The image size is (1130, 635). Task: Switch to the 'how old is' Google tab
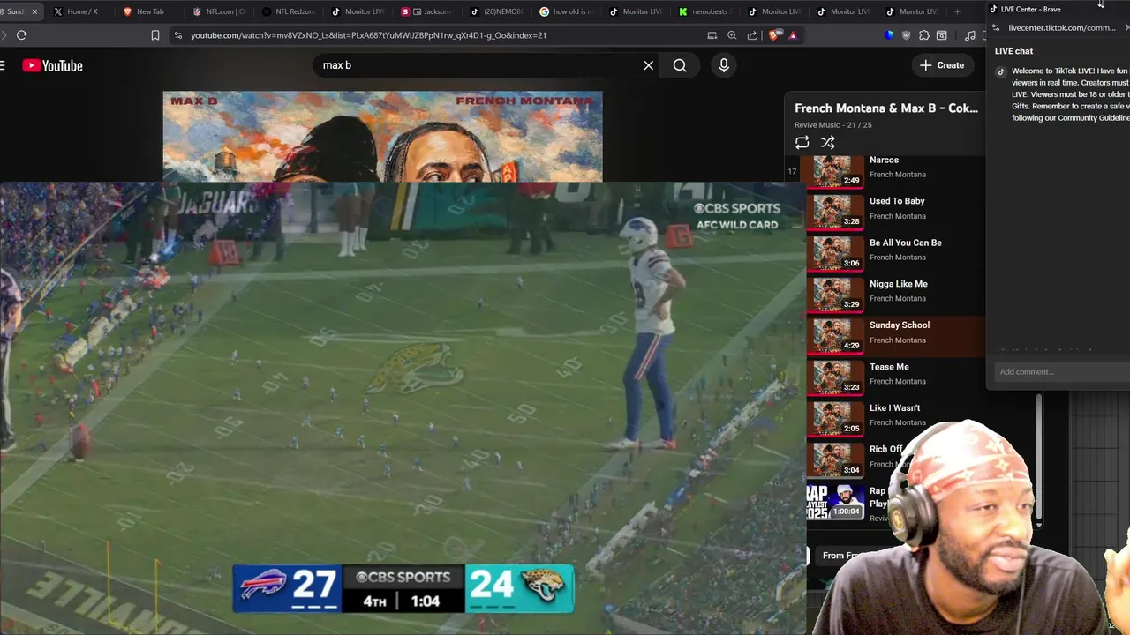click(566, 11)
